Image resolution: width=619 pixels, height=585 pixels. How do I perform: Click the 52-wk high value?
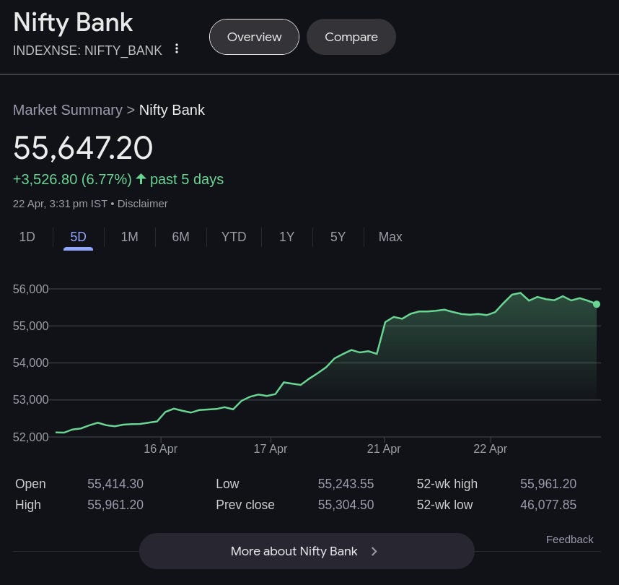tap(548, 484)
